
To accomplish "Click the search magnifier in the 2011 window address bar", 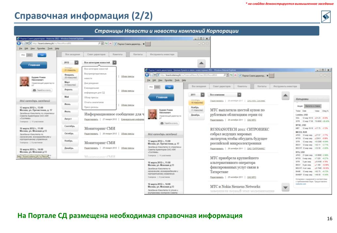I will point(225,75).
